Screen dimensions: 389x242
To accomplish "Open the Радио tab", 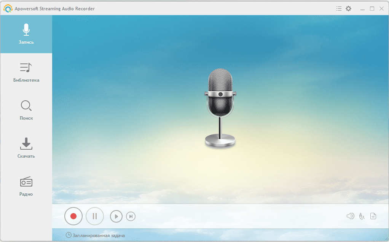I will [x=26, y=186].
